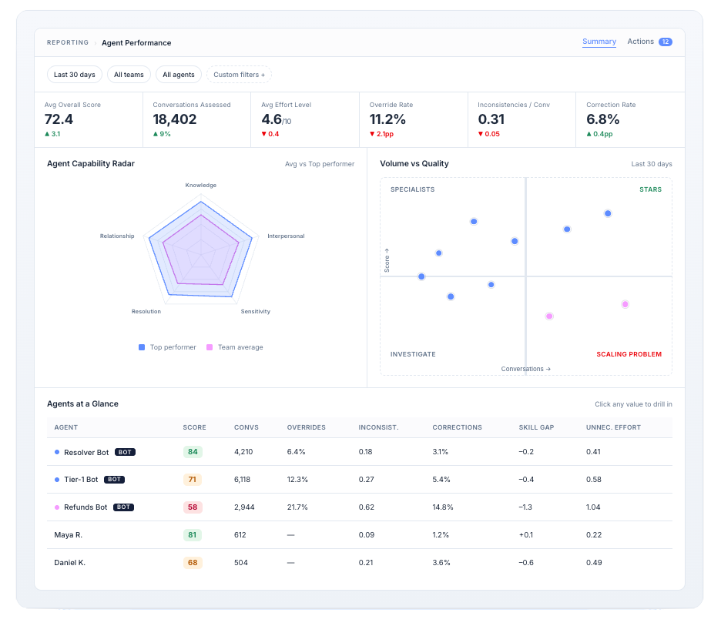Click the Team average pink legend swatch
This screenshot has width=721, height=626.
[210, 347]
